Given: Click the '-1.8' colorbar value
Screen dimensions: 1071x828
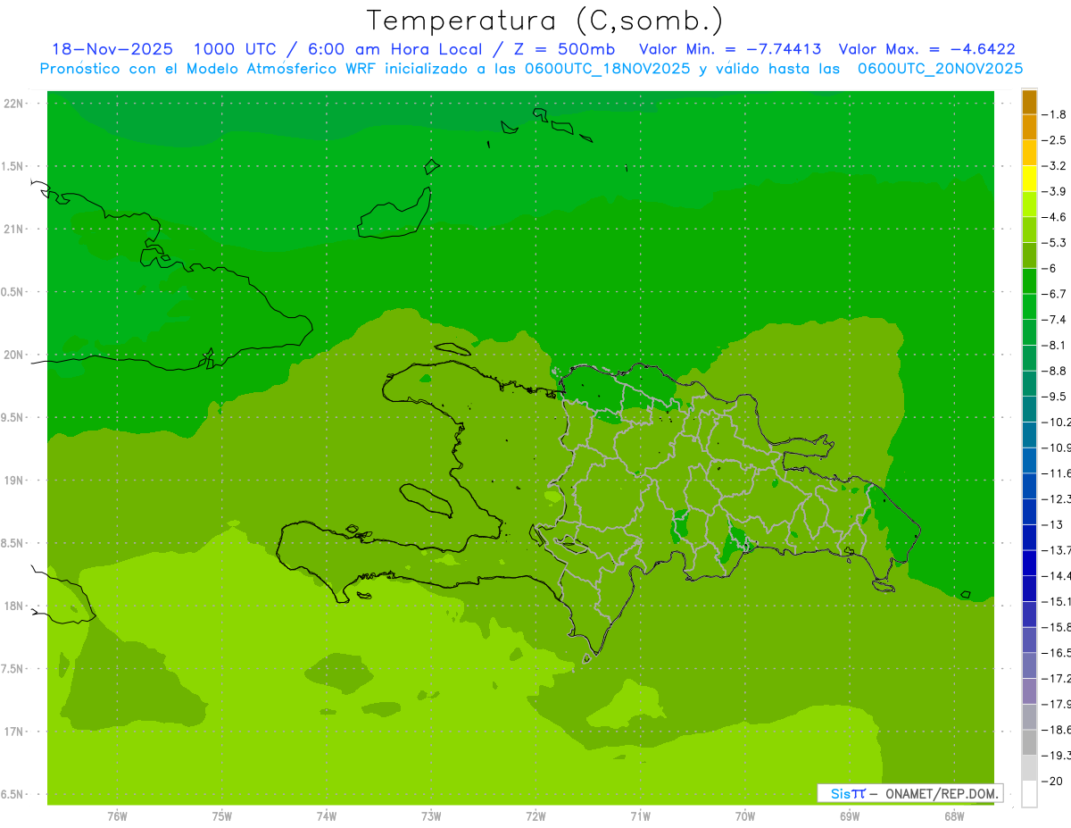Looking at the screenshot, I should 1055,114.
